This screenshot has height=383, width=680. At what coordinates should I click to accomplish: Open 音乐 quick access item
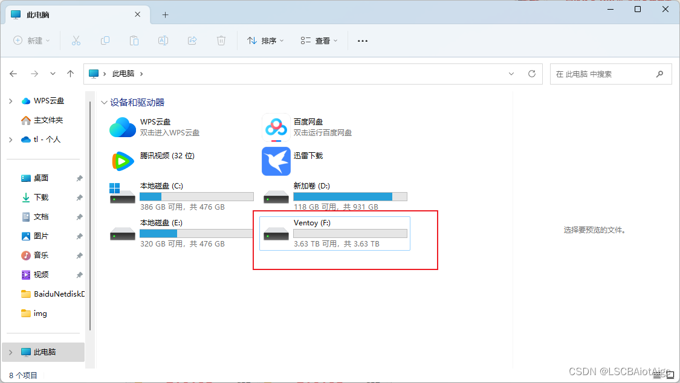pos(40,255)
